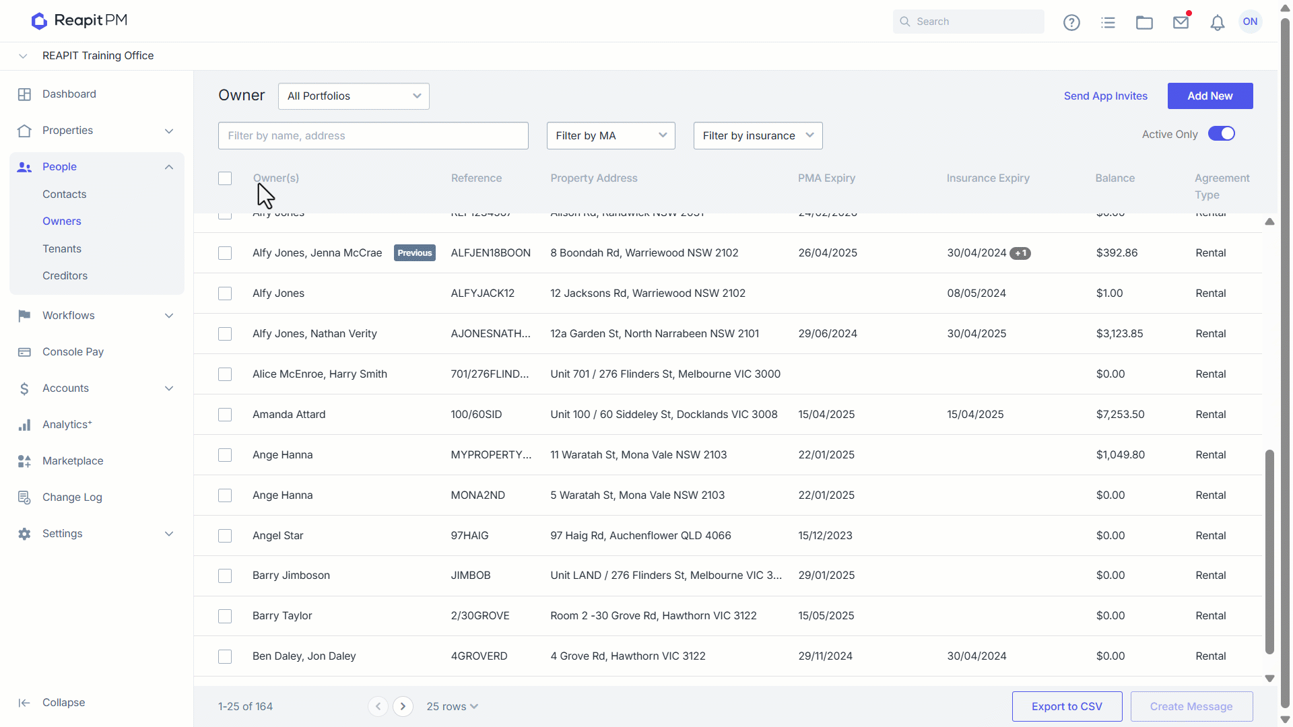Screen dimensions: 1293x727
Task: Click the Create Message button
Action: click(x=1191, y=706)
